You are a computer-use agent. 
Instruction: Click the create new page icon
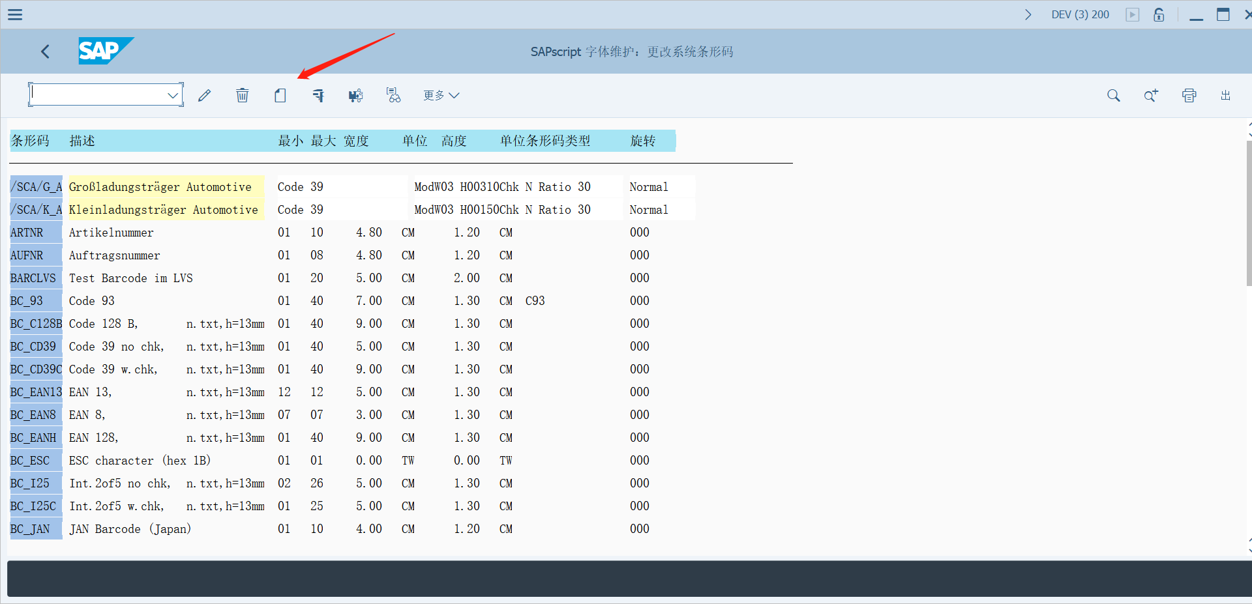pyautogui.click(x=280, y=95)
